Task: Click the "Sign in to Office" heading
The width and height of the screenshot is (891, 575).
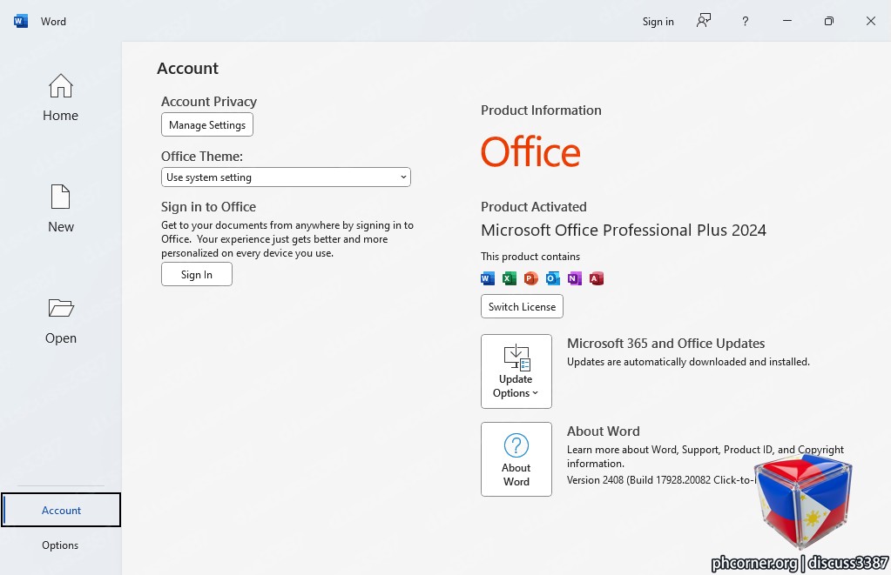Action: [x=208, y=207]
